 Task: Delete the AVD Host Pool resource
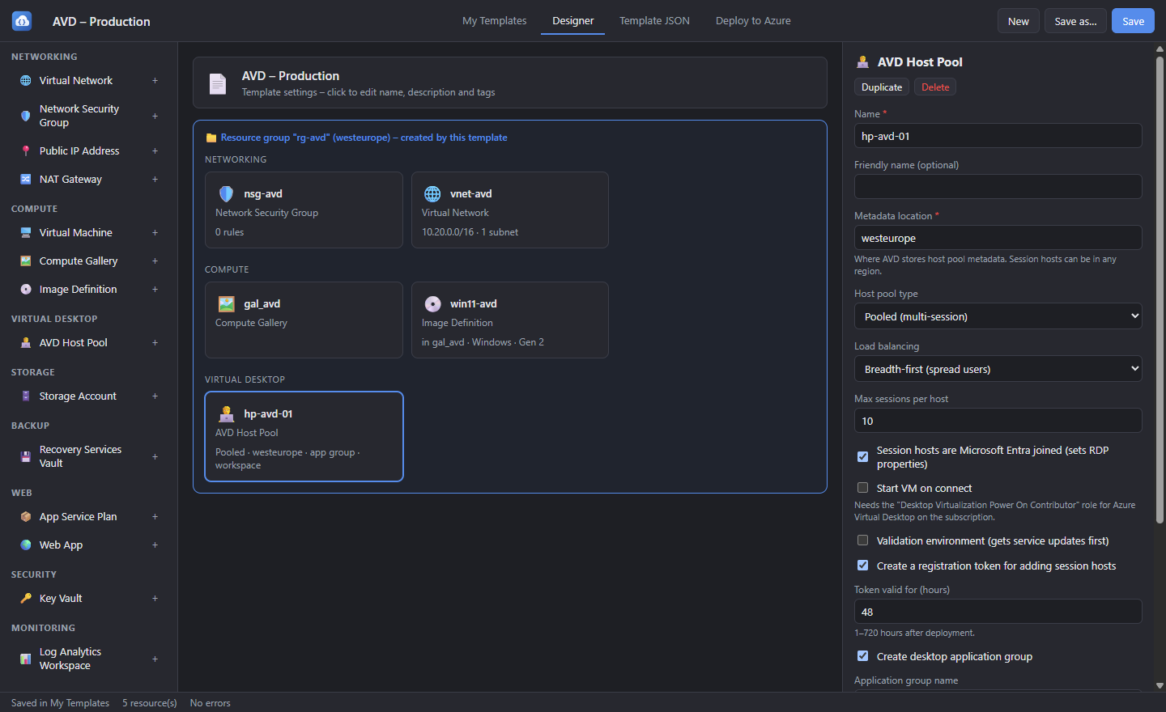click(x=935, y=87)
